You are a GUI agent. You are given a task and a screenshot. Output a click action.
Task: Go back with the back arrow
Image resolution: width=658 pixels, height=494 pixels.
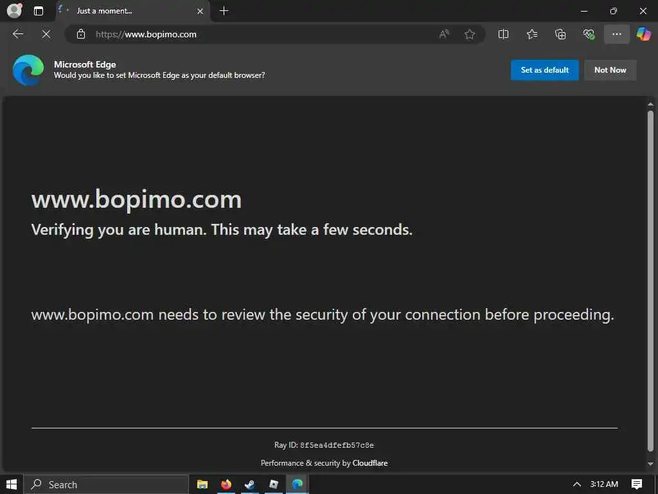click(x=17, y=34)
